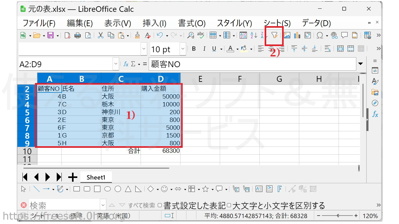Open the データ(D) menu
Image resolution: width=399 pixels, height=224 pixels.
point(316,23)
